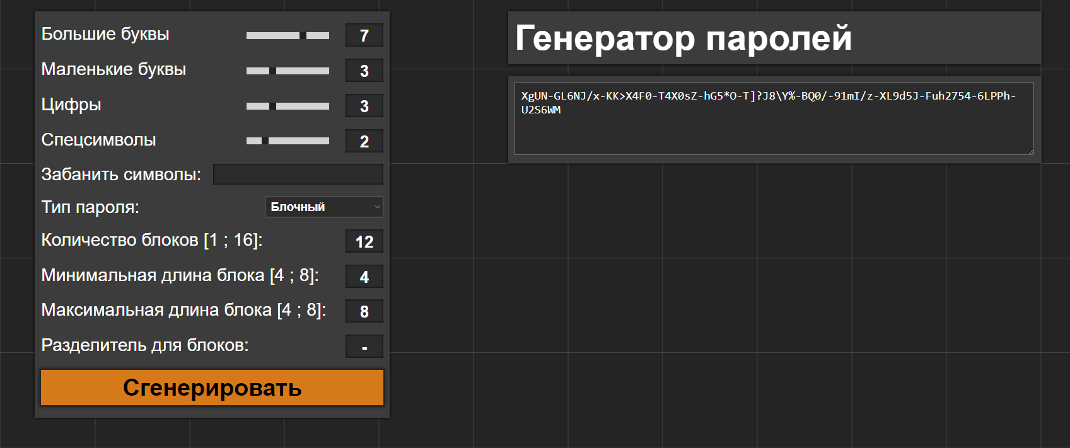Click the Забанить символы label
Viewport: 1070px width, 448px height.
[x=121, y=175]
